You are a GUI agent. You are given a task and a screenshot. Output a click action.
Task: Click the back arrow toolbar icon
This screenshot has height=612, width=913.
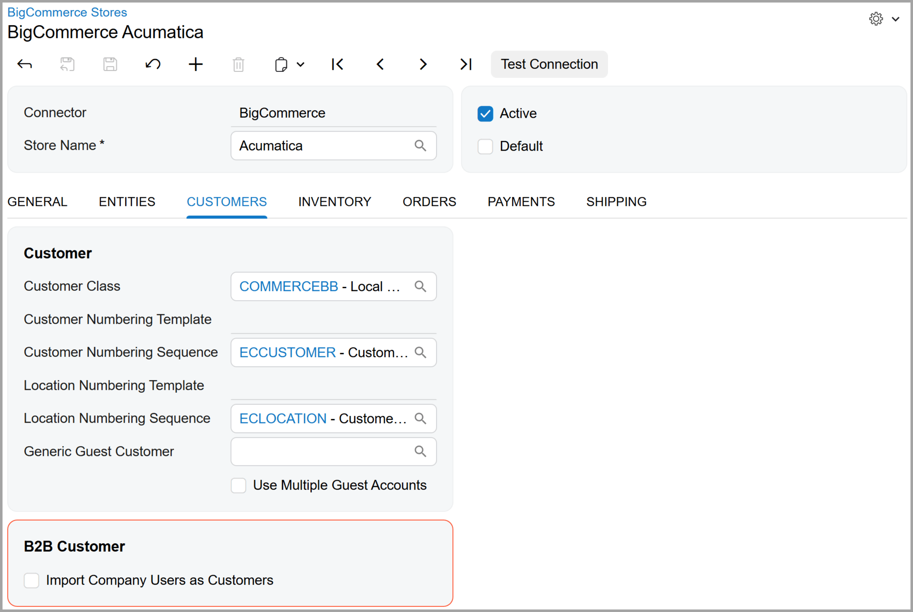click(x=25, y=64)
